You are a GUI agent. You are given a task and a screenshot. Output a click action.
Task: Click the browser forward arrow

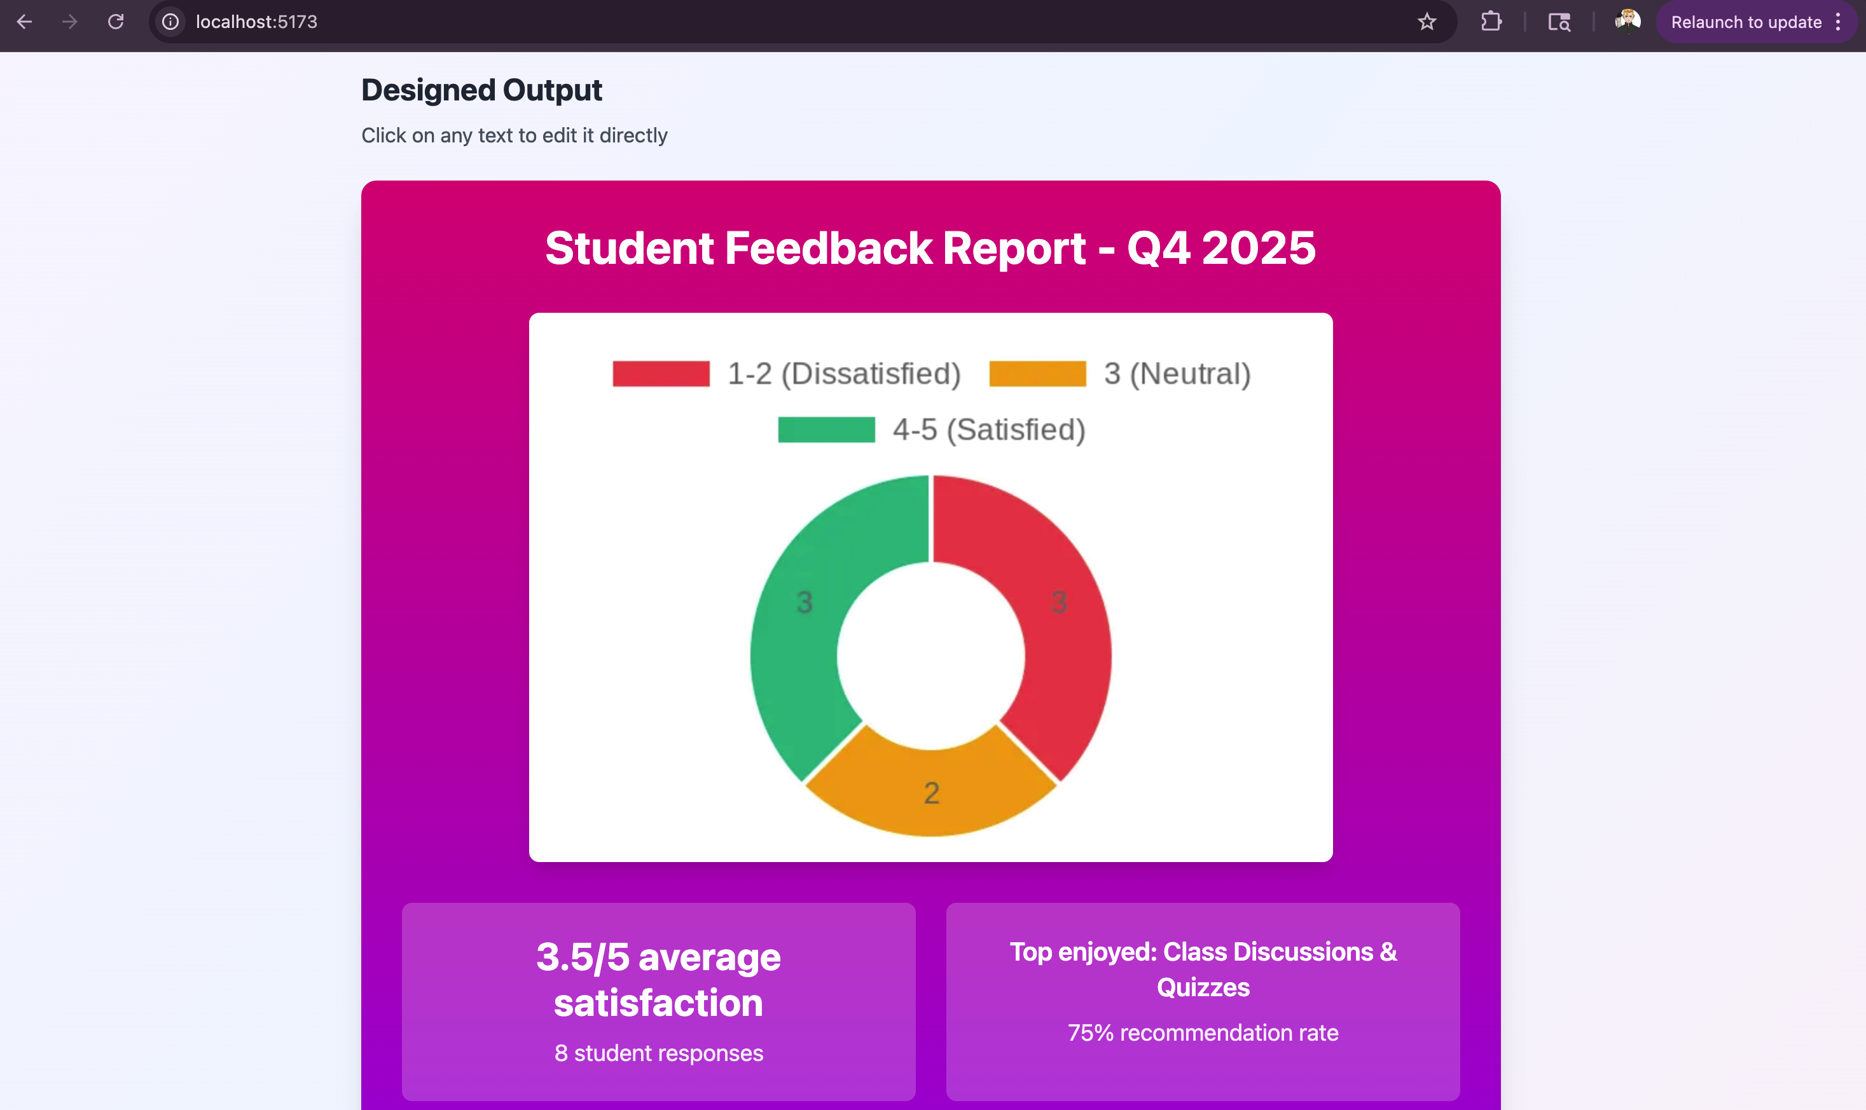point(69,22)
